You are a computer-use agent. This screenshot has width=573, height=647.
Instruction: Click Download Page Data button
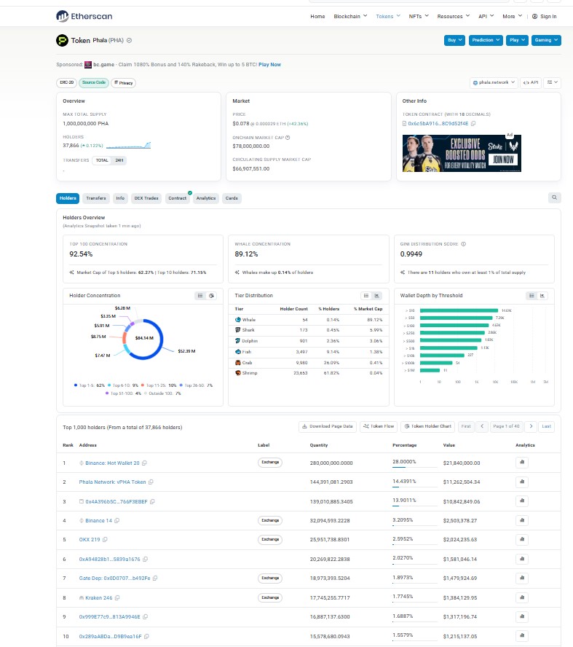click(x=328, y=426)
